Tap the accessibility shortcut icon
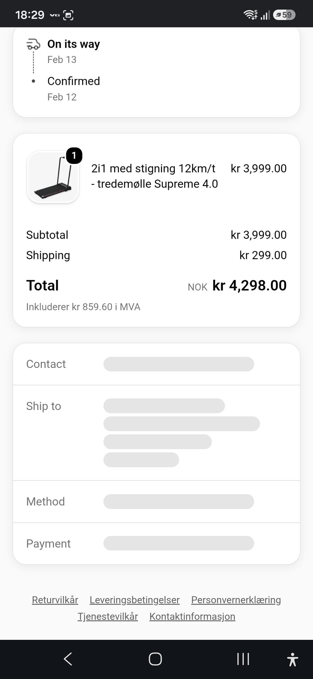Viewport: 313px width, 679px height. point(292,659)
